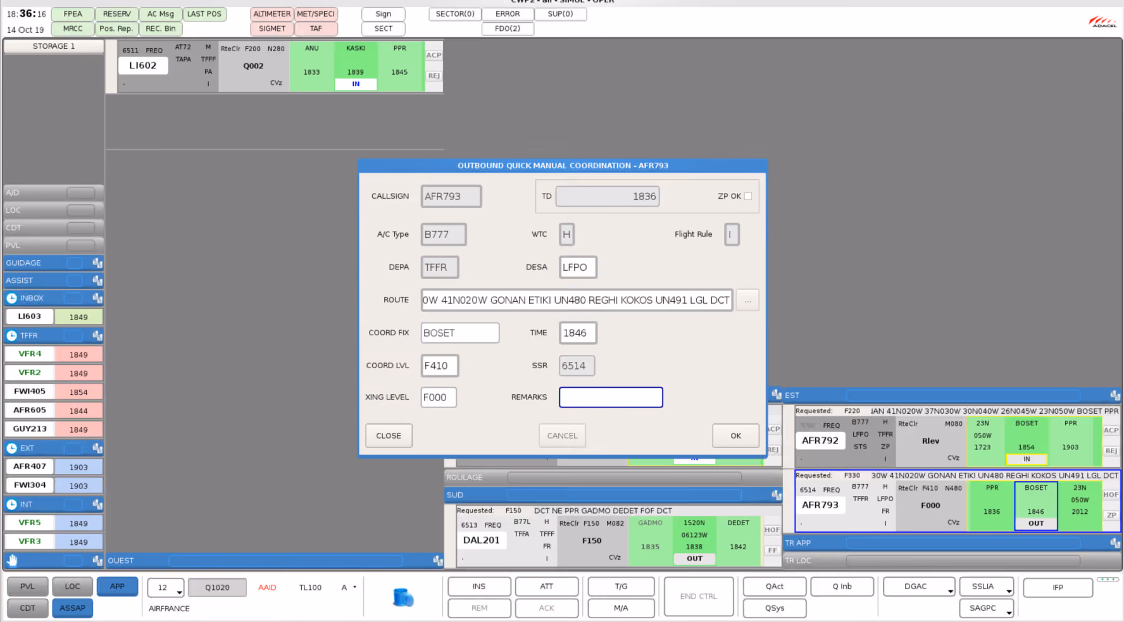1124x622 pixels.
Task: Select the AFR605 strip in TFFR list
Action: 54,411
